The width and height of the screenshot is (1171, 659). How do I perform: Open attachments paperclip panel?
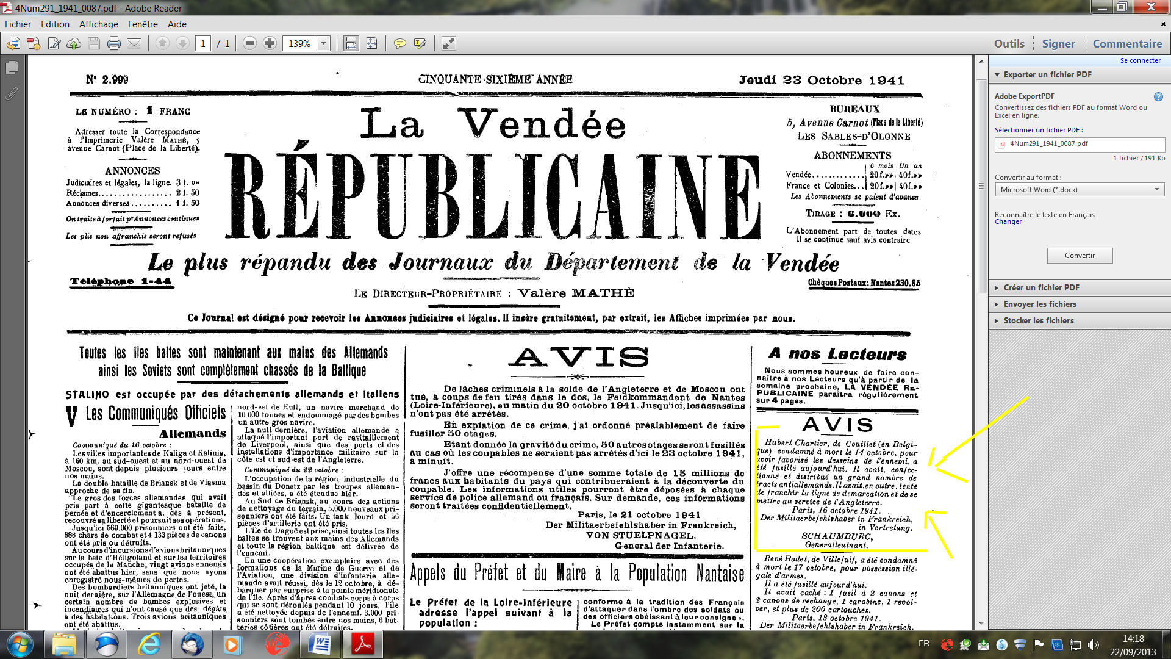tap(12, 93)
